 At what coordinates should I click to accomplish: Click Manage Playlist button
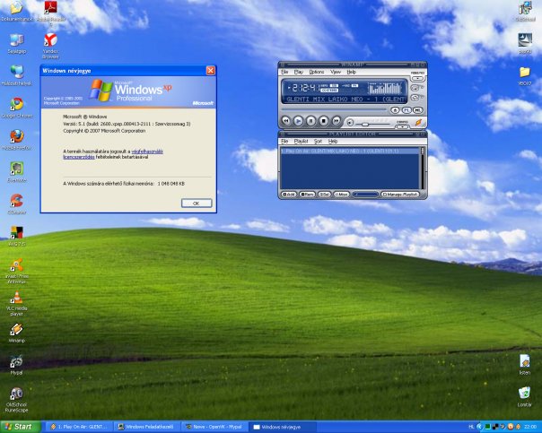pyautogui.click(x=400, y=195)
